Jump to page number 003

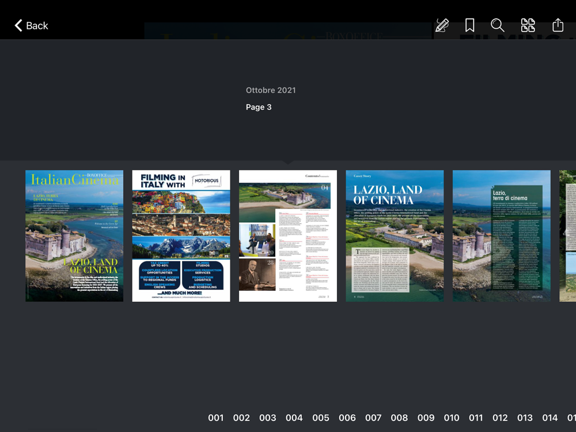267,418
